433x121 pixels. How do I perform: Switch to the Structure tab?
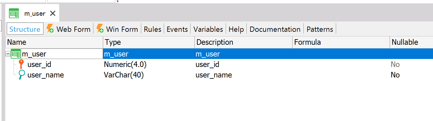pyautogui.click(x=25, y=29)
